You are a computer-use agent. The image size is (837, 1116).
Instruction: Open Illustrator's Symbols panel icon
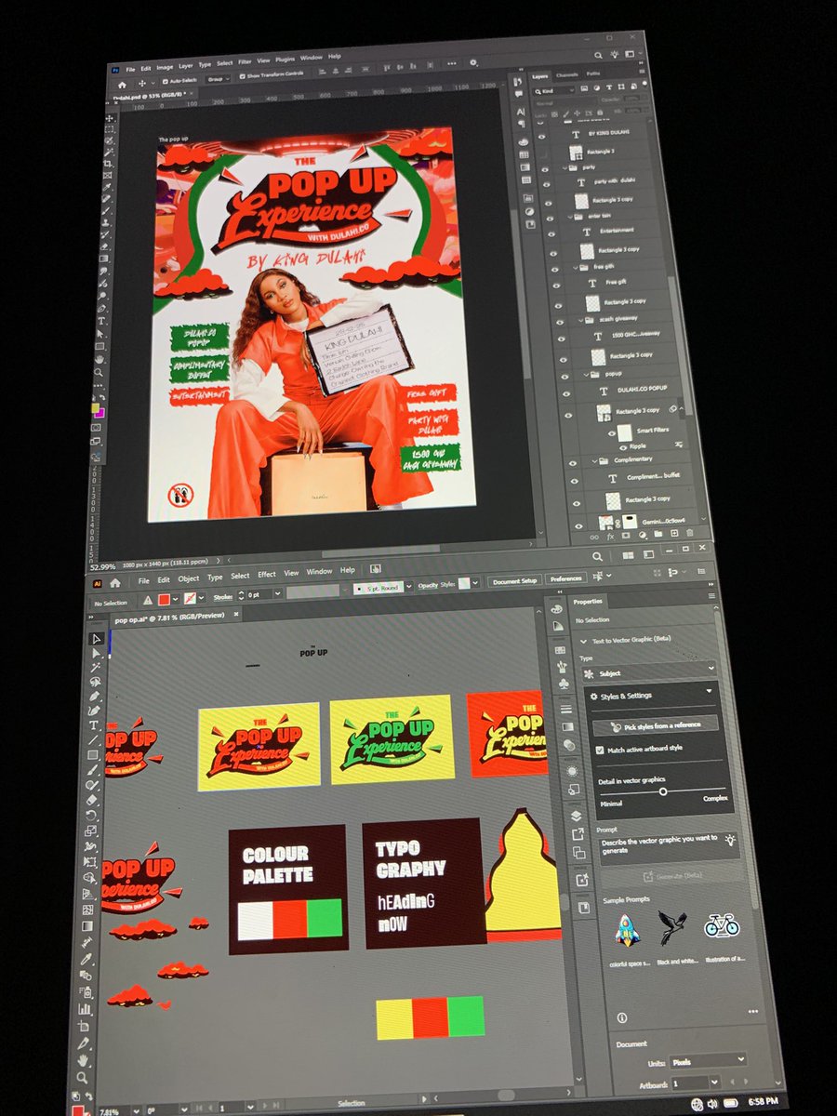[x=564, y=683]
